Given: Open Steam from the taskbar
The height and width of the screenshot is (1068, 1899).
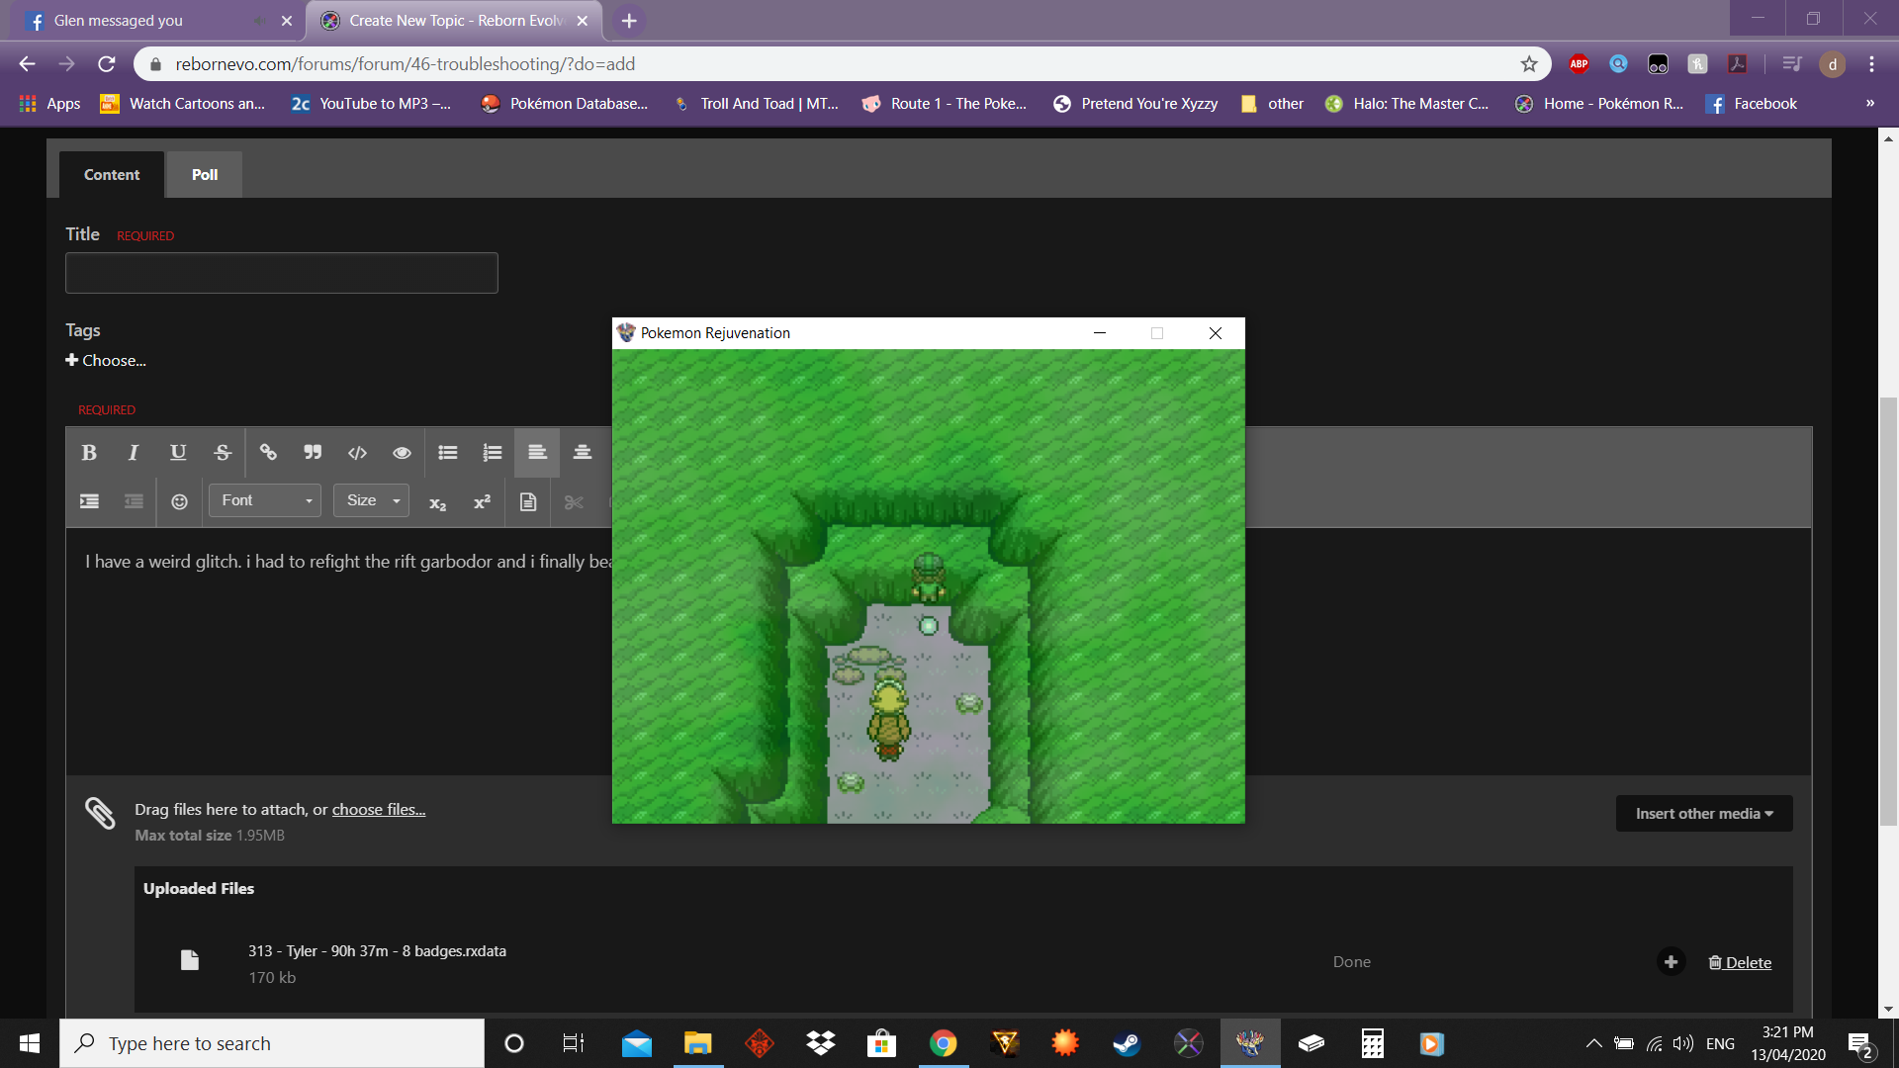Looking at the screenshot, I should point(1127,1043).
